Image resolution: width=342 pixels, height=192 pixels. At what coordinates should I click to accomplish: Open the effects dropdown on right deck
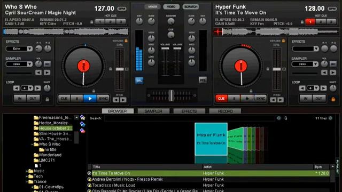[316, 49]
